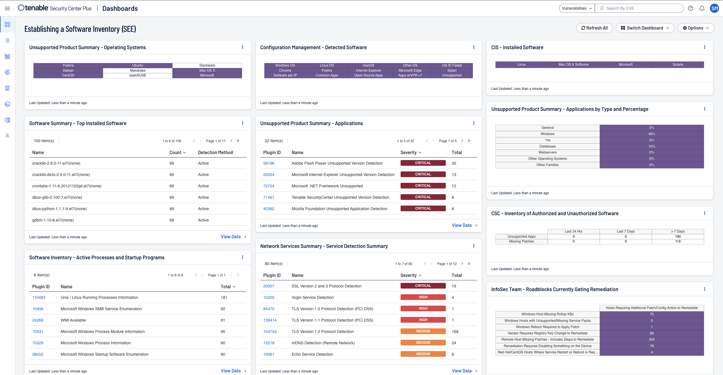This screenshot has height=375, width=723.
Task: Open the help question mark icon
Action: [690, 8]
